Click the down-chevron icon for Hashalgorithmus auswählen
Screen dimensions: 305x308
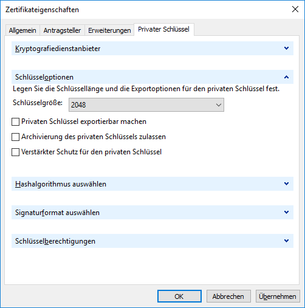286,184
